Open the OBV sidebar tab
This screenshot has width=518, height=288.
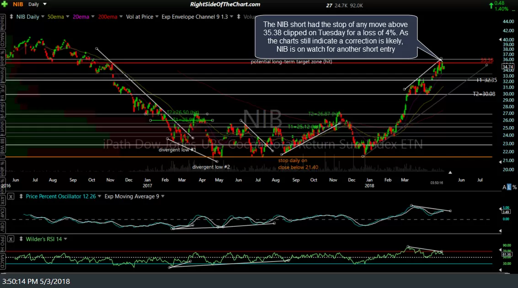[x=3, y=227]
